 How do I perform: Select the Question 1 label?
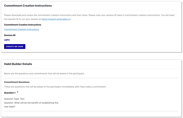pyautogui.click(x=10, y=93)
